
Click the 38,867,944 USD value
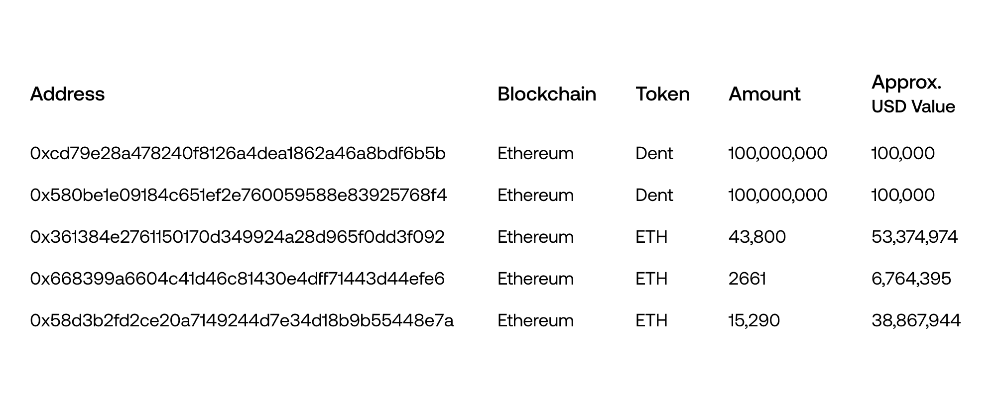coord(916,320)
